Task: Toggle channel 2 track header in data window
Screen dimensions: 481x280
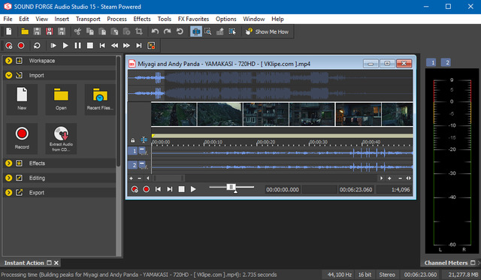Action: pos(133,165)
